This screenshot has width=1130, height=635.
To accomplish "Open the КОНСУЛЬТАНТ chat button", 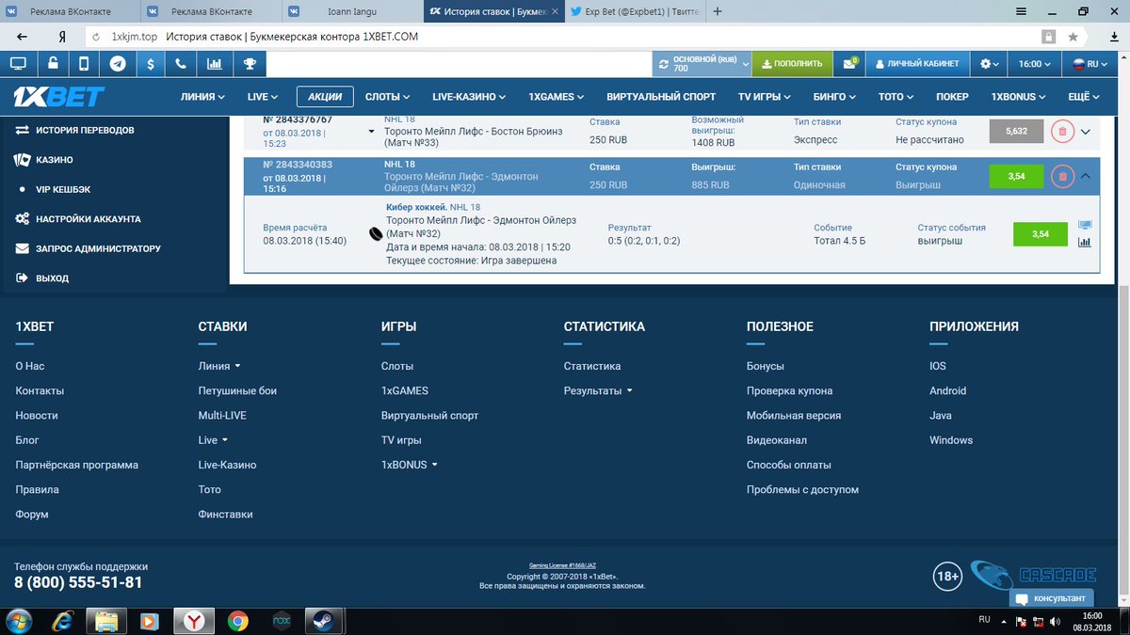I will click(1054, 598).
